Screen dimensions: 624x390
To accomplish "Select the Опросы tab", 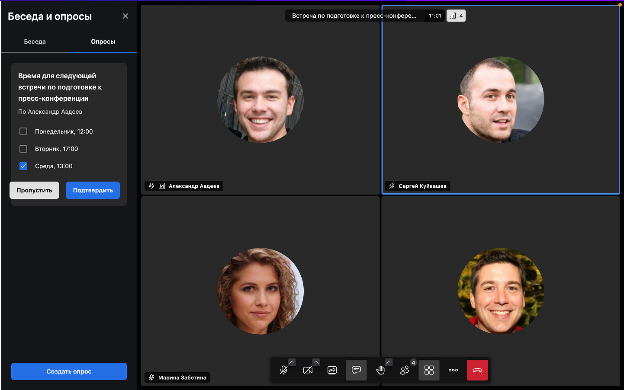I will pyautogui.click(x=103, y=42).
